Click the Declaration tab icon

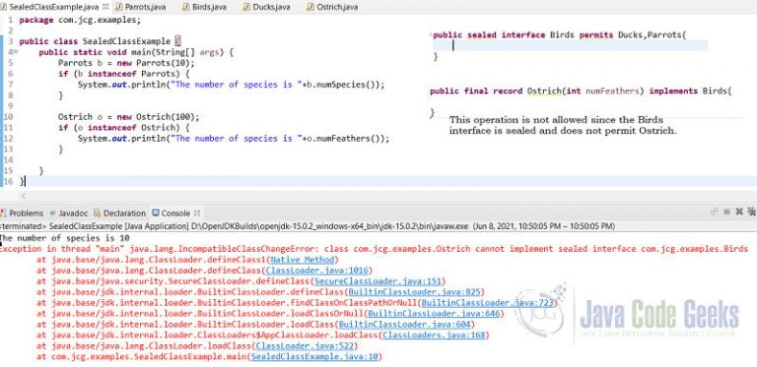point(97,213)
